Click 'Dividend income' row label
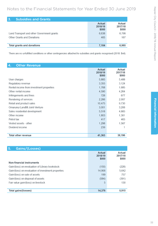The image size is (158, 226). [x=18, y=127]
